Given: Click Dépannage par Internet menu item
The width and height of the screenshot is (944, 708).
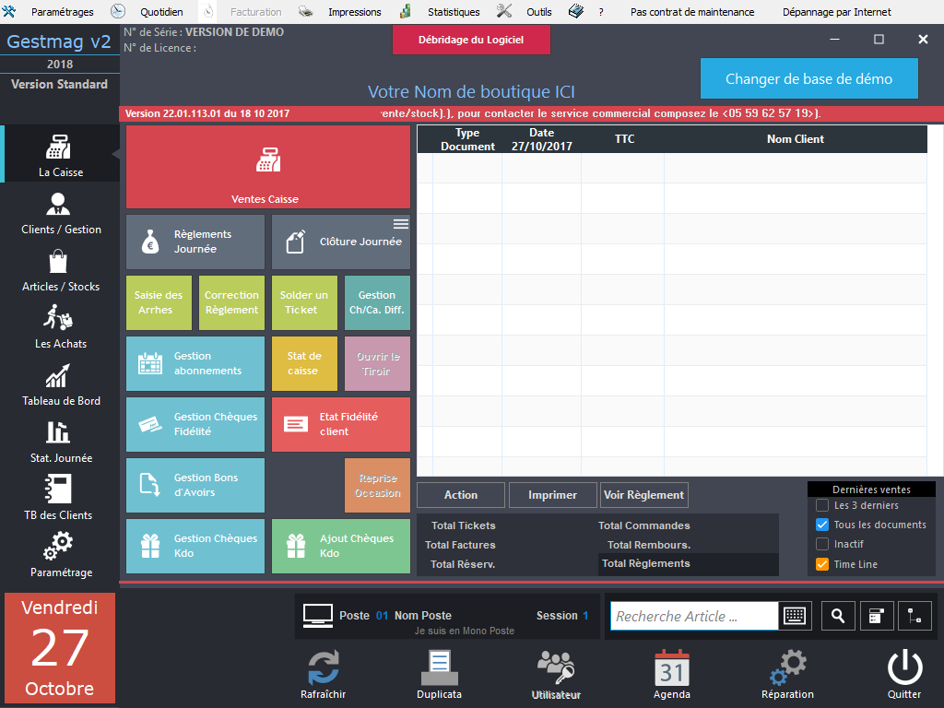Looking at the screenshot, I should click(837, 12).
